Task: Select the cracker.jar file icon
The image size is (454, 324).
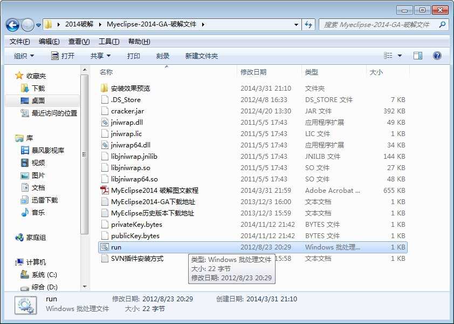Action: coord(105,111)
